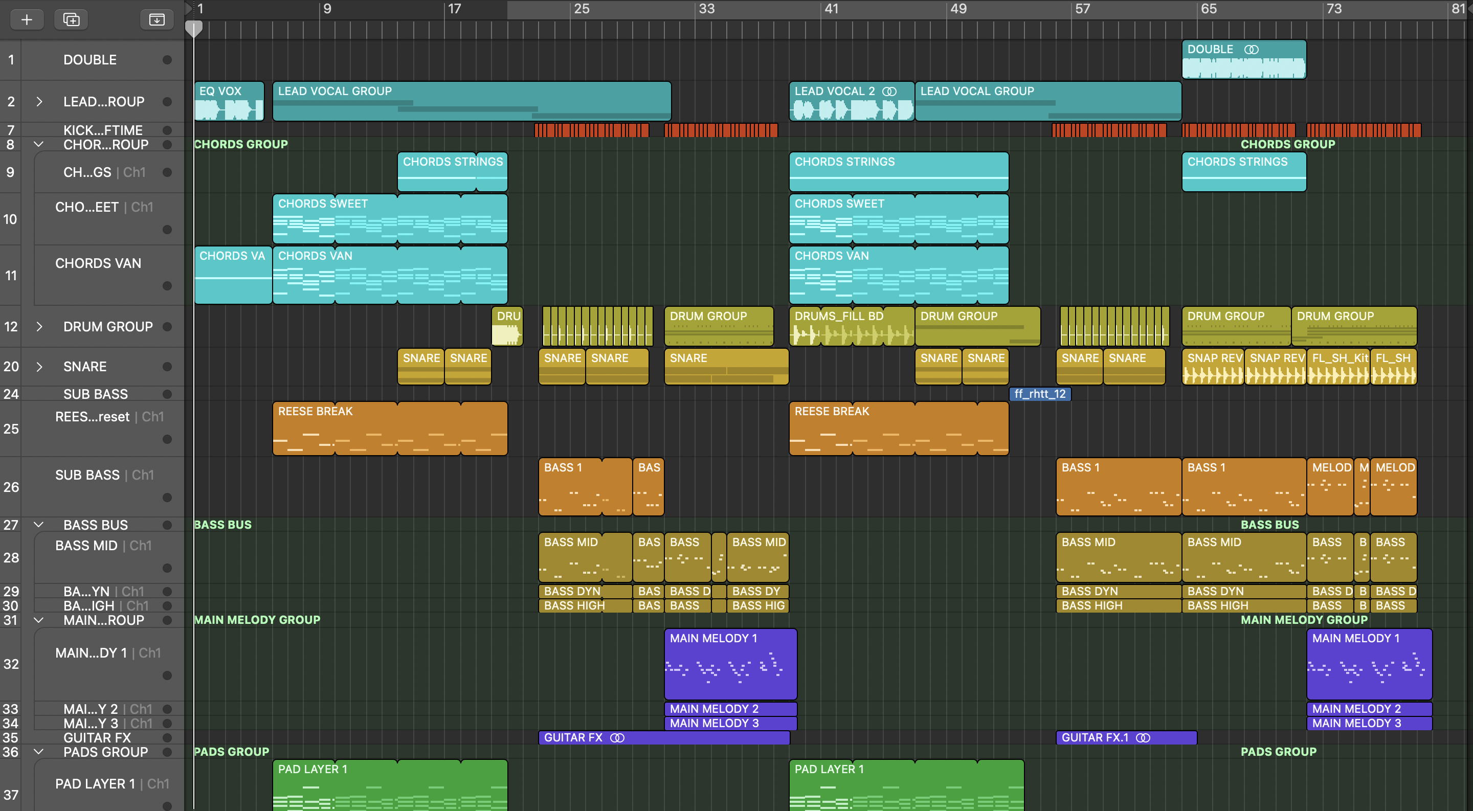Viewport: 1473px width, 811px height.
Task: Click the left MAIN MELODY GROUP arrangement label
Action: [257, 620]
